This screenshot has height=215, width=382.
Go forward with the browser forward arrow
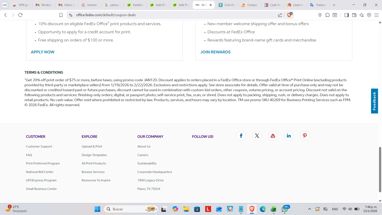click(x=13, y=15)
